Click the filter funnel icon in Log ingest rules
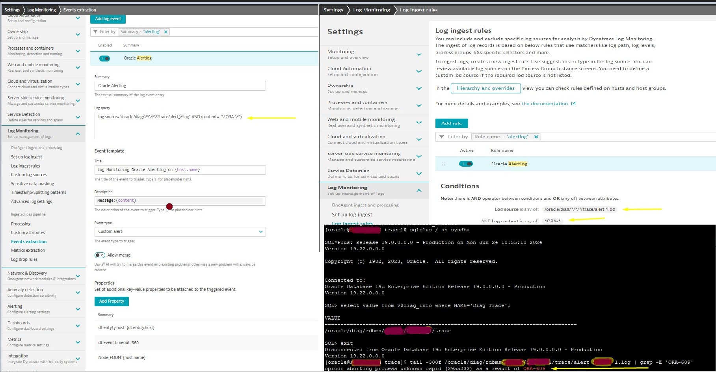 (441, 137)
